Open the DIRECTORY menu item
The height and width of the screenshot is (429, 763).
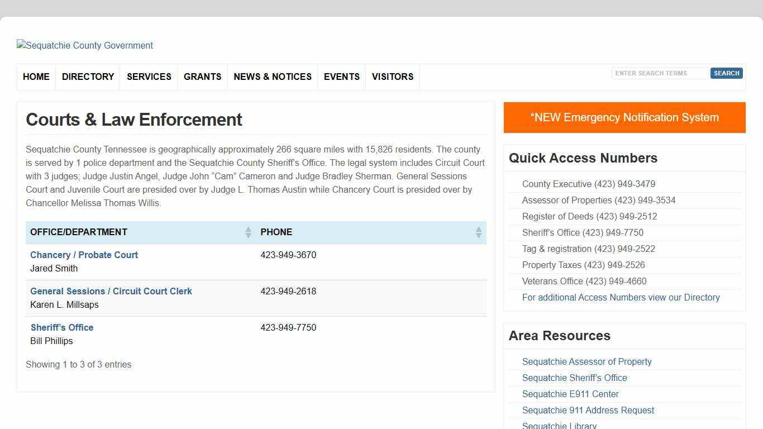[88, 77]
